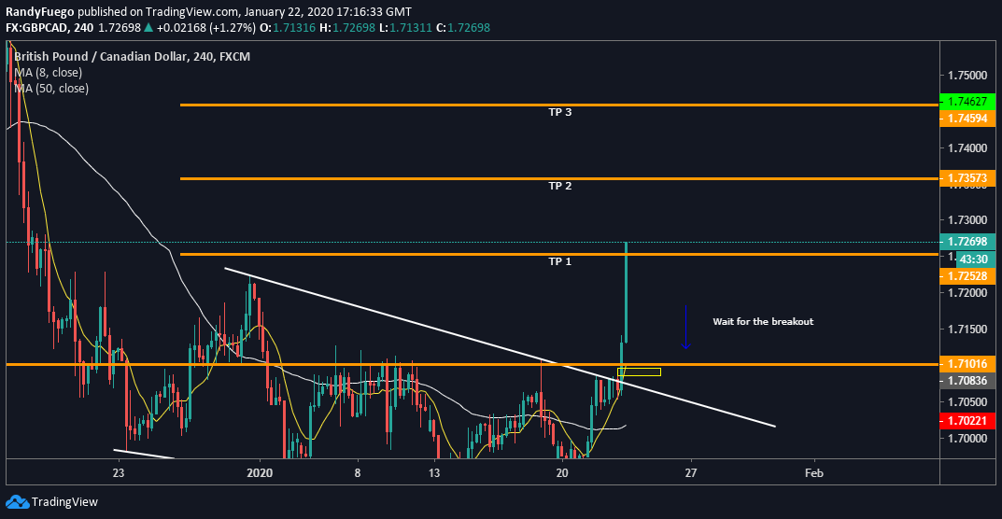Click current price tag 1.72698
Screen dimensions: 1002x519
[968, 242]
